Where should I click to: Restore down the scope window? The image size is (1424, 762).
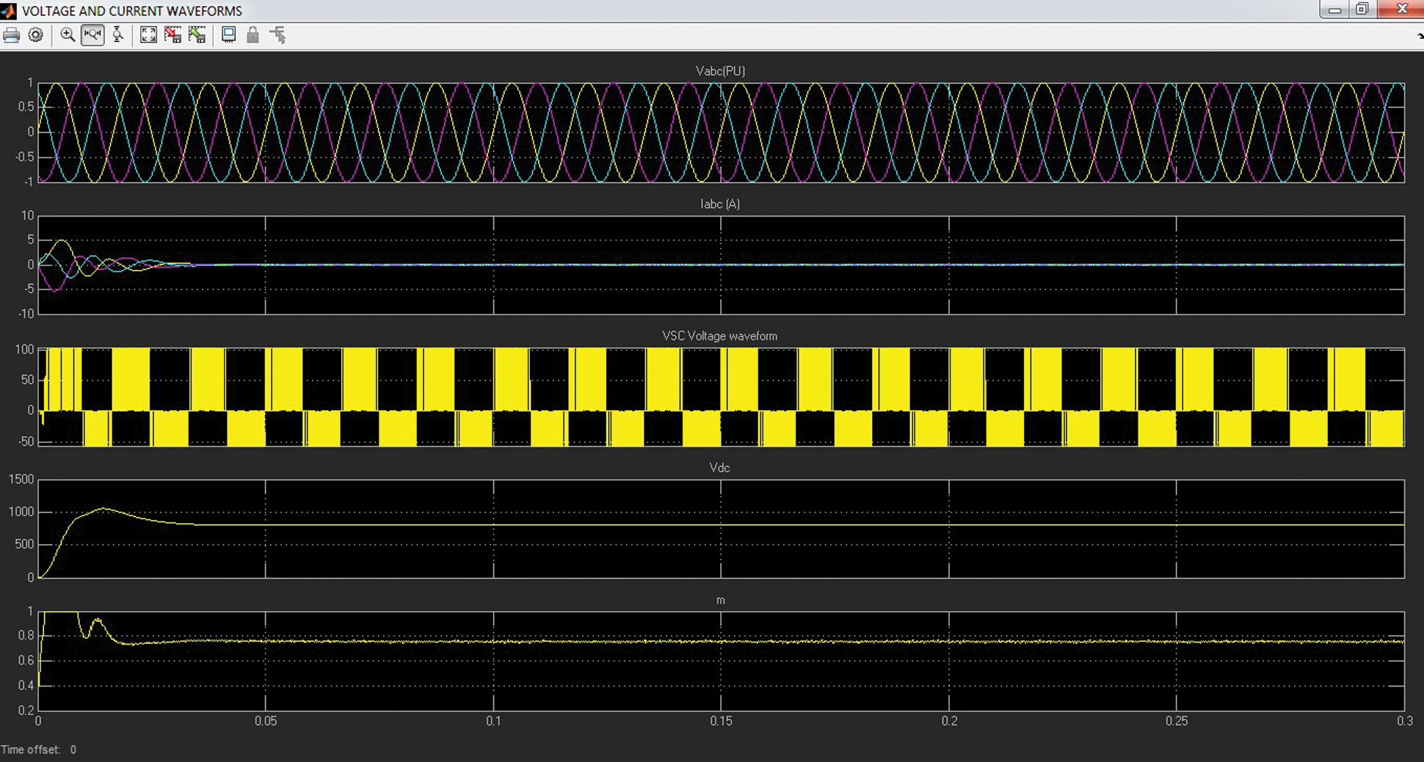[x=1362, y=10]
